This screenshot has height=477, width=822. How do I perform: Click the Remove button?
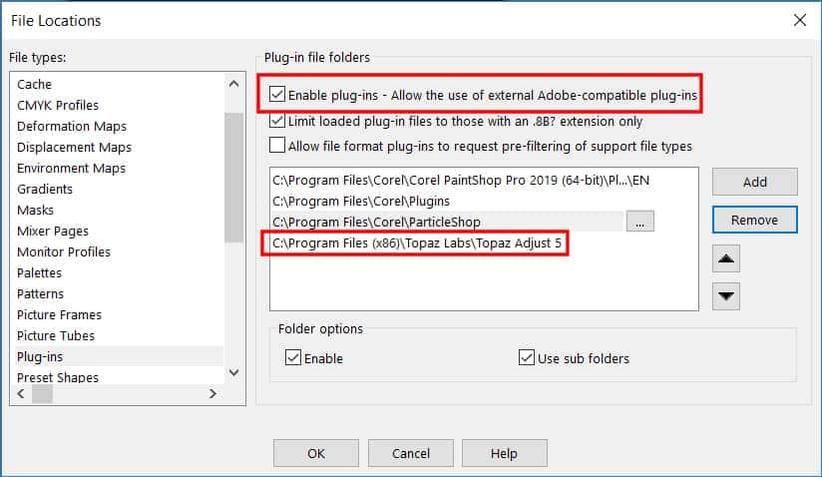pos(754,220)
